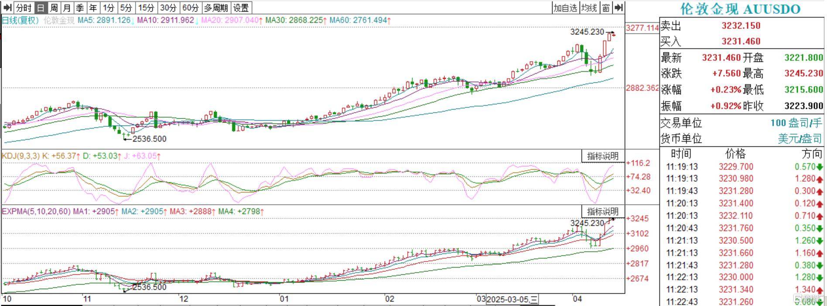The height and width of the screenshot is (306, 827).
Task: Switch to the 分时 intraday view
Action: click(24, 8)
